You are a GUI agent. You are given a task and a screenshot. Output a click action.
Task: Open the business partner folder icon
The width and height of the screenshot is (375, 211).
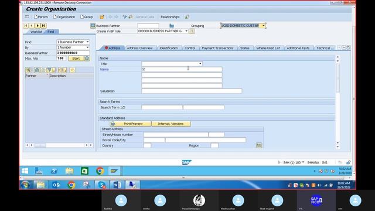coord(102,17)
